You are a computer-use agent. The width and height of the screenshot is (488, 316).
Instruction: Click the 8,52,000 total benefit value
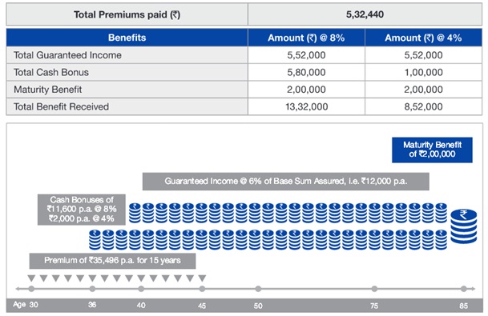pos(423,106)
